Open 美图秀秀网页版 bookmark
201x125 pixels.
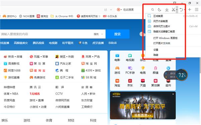tap(88, 16)
